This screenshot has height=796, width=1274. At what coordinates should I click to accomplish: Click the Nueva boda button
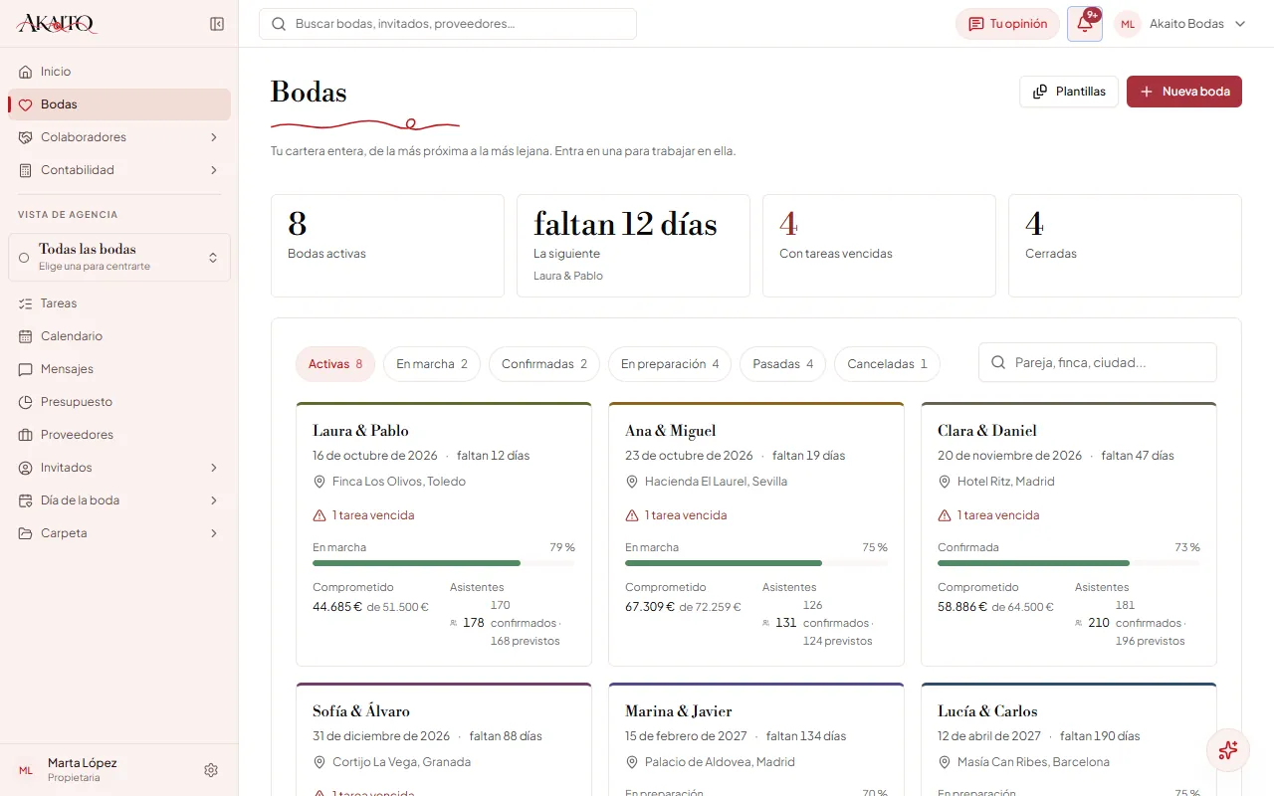(x=1184, y=92)
